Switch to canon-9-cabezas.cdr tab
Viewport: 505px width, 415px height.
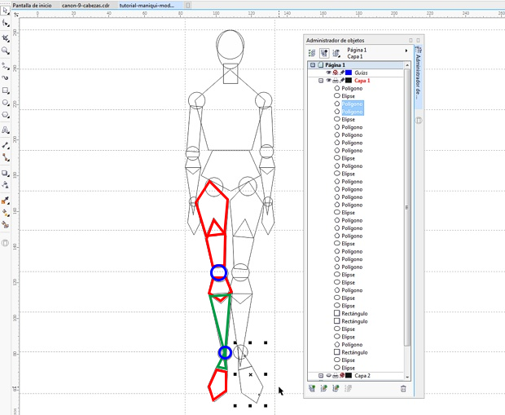(86, 6)
